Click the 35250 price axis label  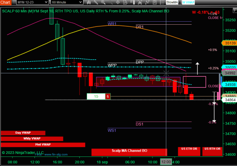(230, 20)
